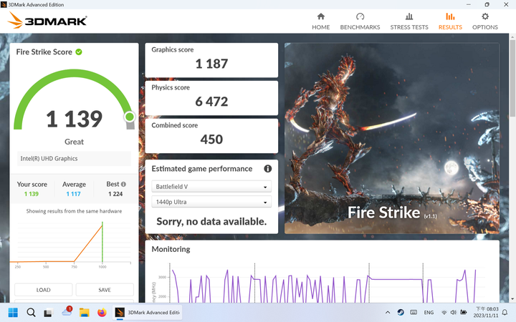Open the Battlefield V game dropdown
This screenshot has height=322, width=516.
(x=211, y=186)
